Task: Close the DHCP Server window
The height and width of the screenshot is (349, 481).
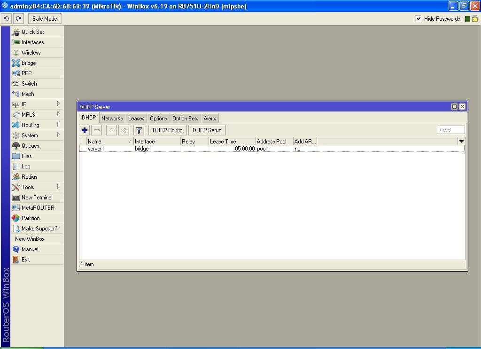Action: tap(462, 107)
